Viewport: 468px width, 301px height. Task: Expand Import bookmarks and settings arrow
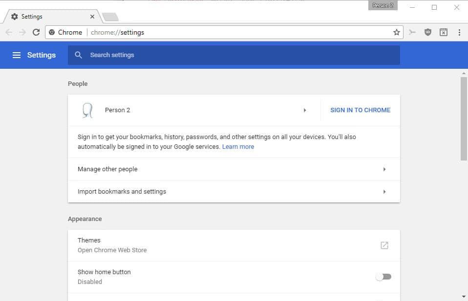pos(384,192)
